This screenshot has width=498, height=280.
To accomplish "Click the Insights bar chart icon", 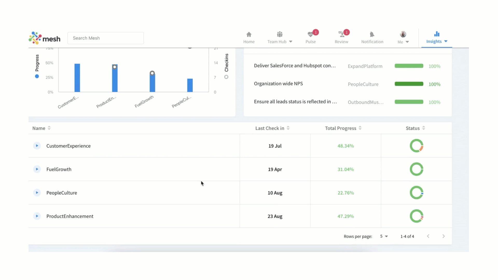I will click(x=437, y=34).
